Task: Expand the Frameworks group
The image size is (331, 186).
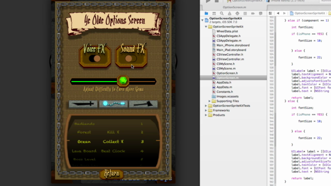Action: 206,110
